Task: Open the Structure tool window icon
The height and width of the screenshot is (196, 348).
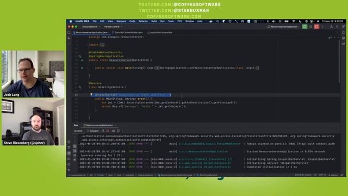Action: pos(69,38)
